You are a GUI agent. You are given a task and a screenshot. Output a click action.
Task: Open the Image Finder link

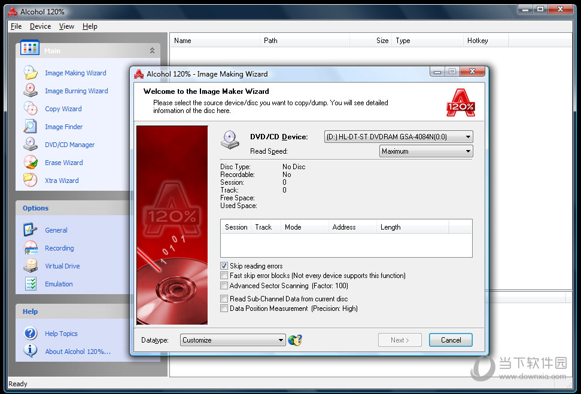pos(64,127)
